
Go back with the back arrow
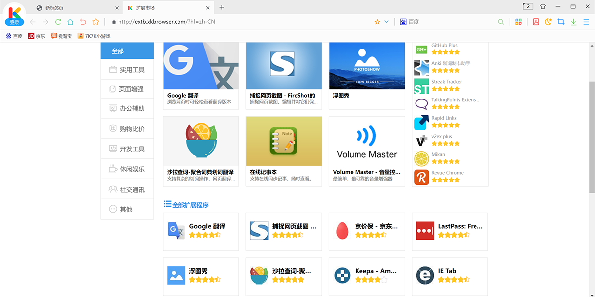click(x=33, y=22)
